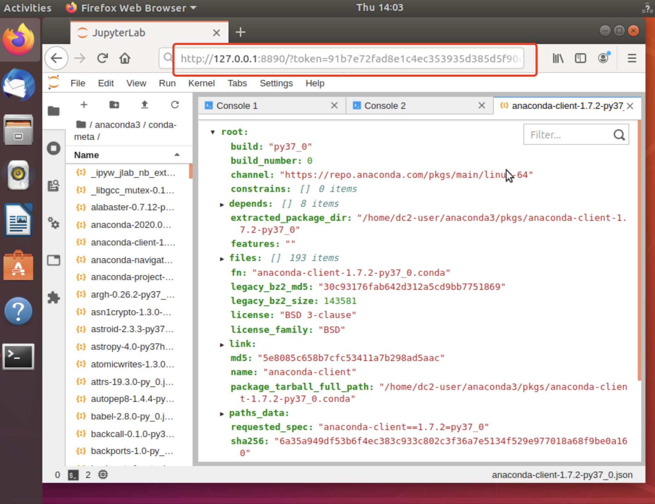Go to Firefox home page icon

click(125, 58)
